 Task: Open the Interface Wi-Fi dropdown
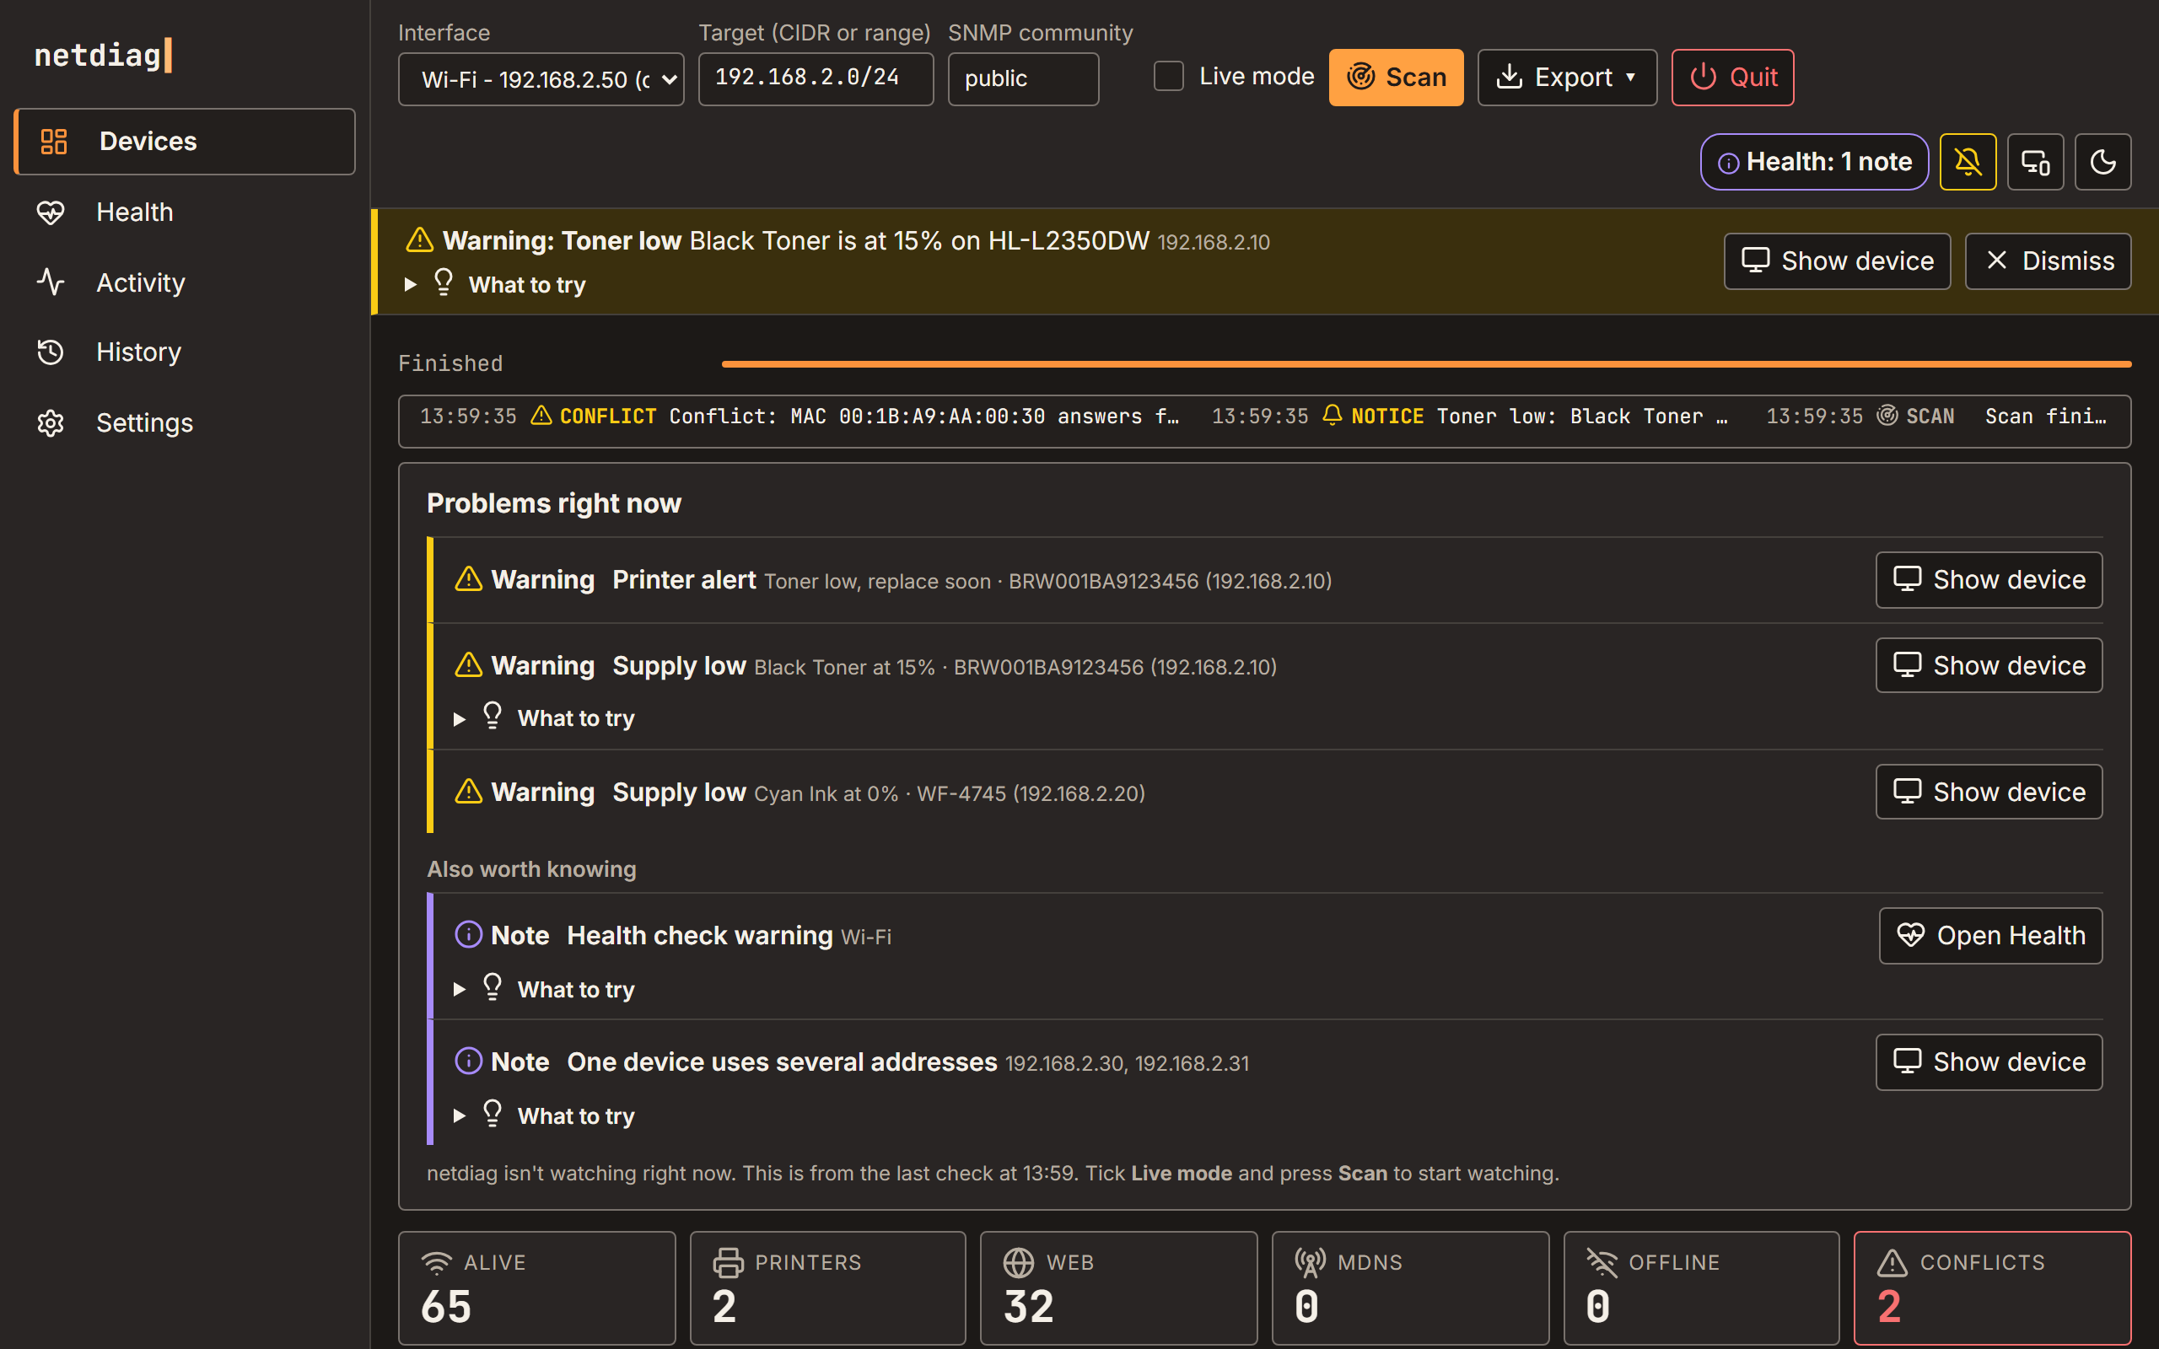[x=541, y=79]
